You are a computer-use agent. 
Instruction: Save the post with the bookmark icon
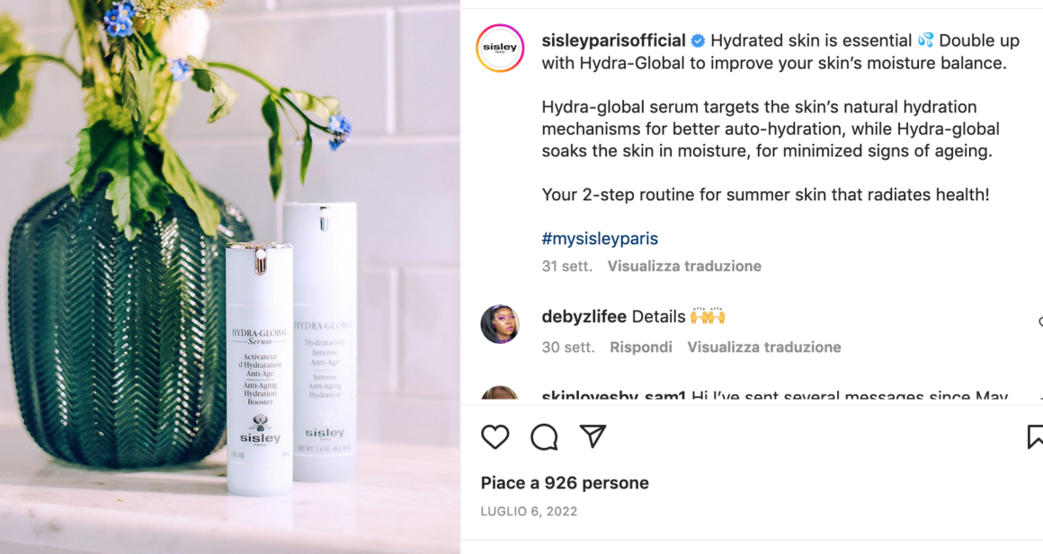[1035, 436]
